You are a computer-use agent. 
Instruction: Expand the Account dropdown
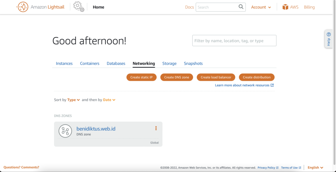tap(261, 7)
